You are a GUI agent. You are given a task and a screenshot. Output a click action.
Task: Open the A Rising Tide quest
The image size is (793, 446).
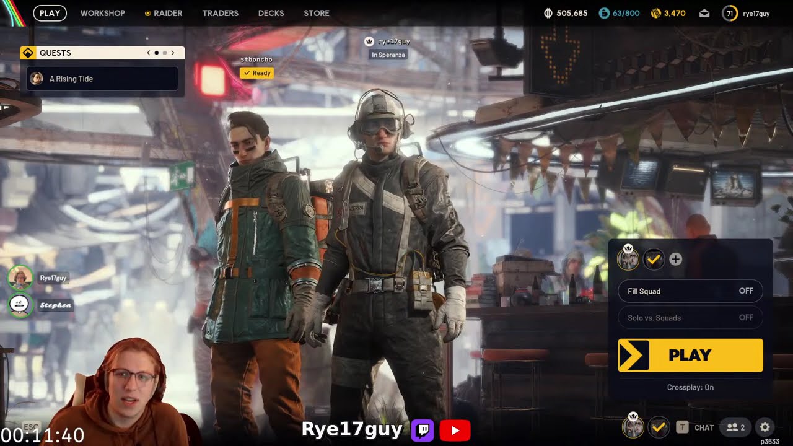click(102, 79)
